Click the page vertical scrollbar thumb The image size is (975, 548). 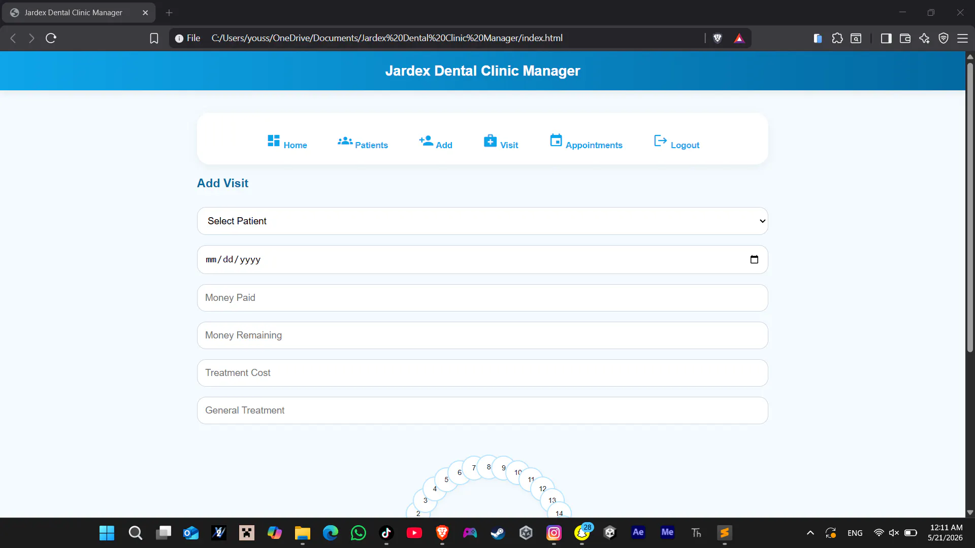pos(970,207)
